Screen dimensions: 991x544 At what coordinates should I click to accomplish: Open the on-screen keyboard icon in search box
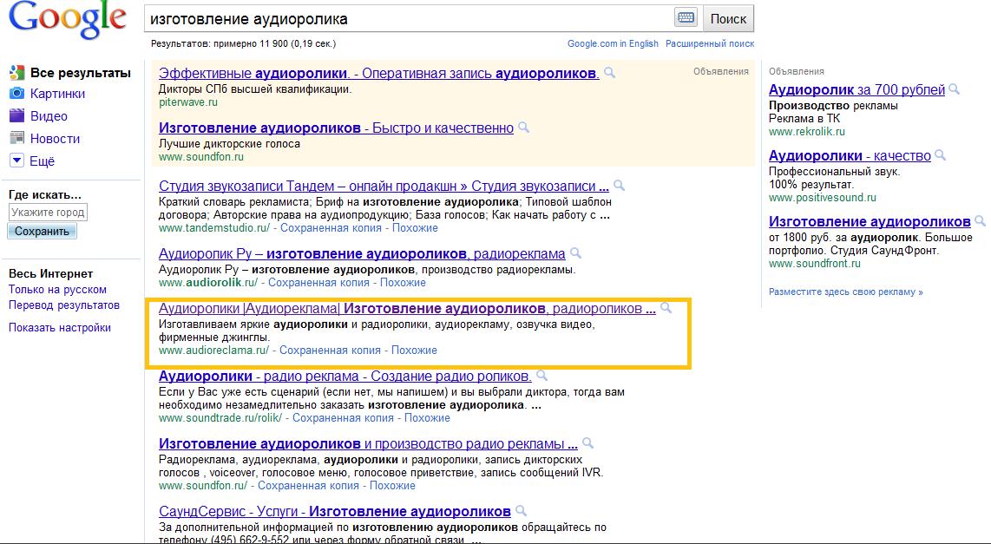tap(686, 17)
